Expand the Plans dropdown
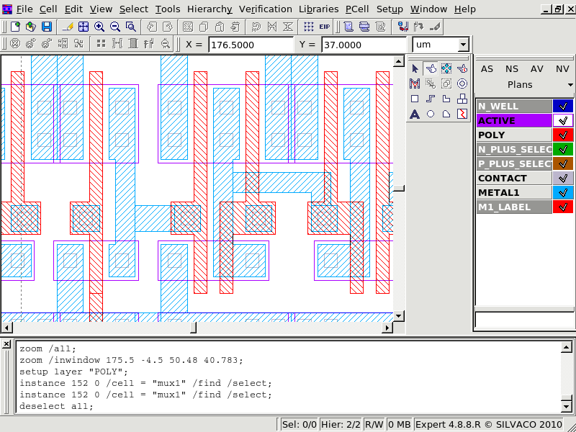 pyautogui.click(x=570, y=85)
